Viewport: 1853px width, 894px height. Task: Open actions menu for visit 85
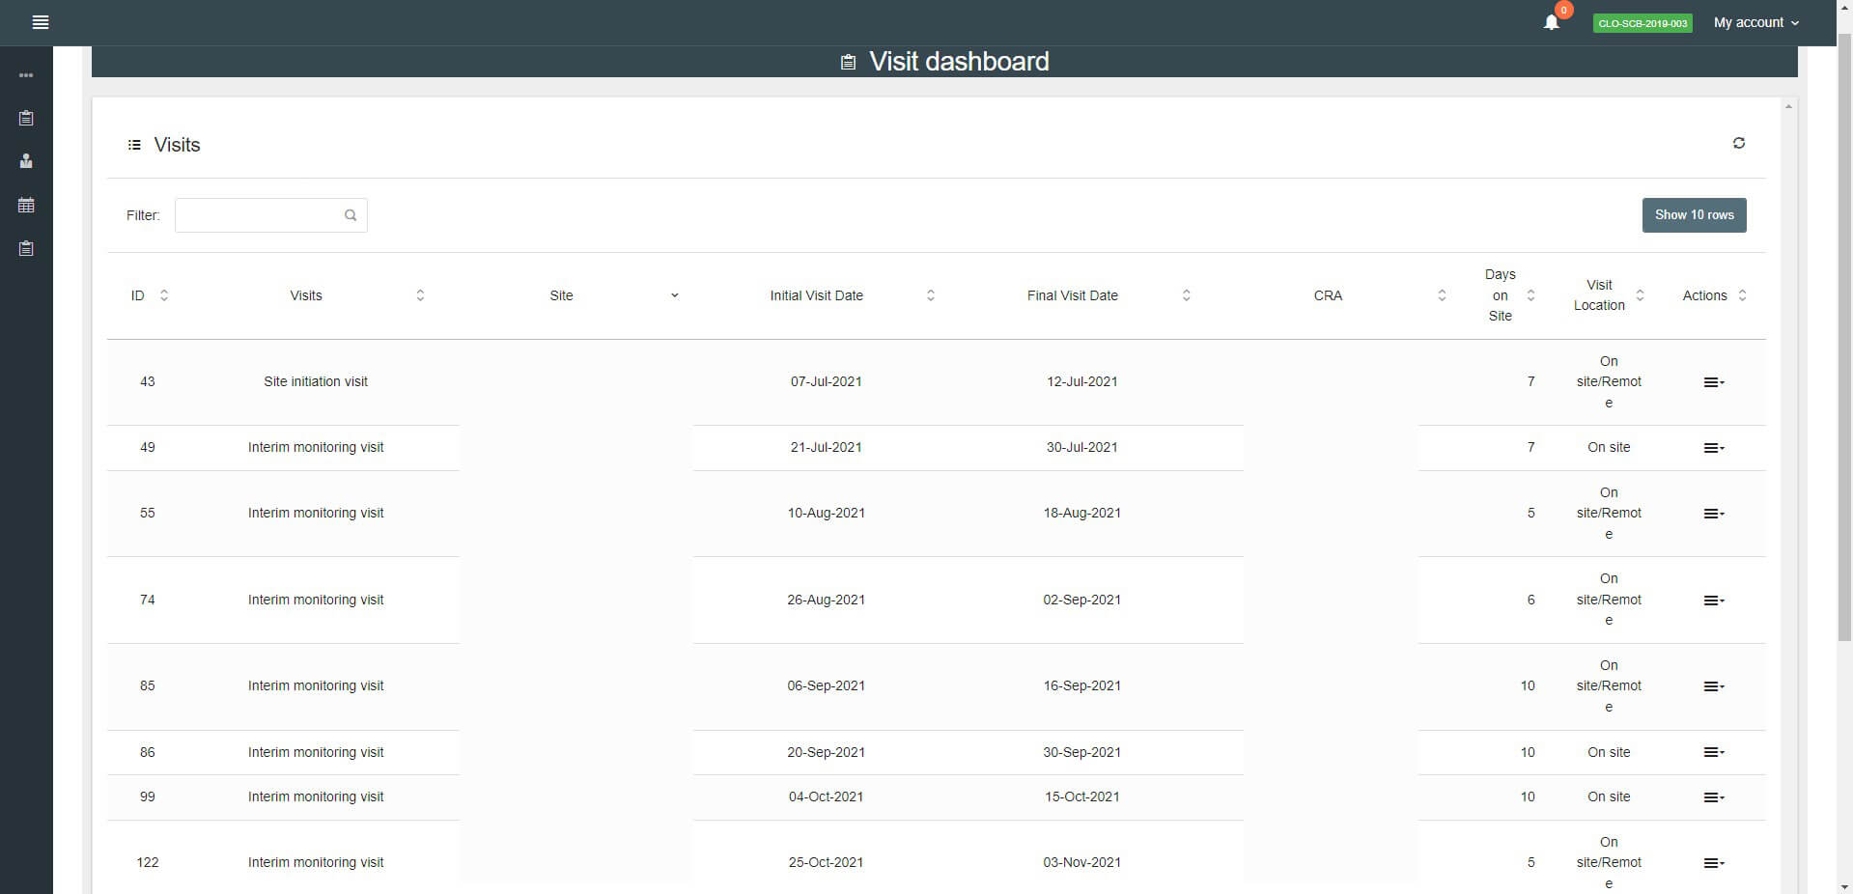[1714, 686]
